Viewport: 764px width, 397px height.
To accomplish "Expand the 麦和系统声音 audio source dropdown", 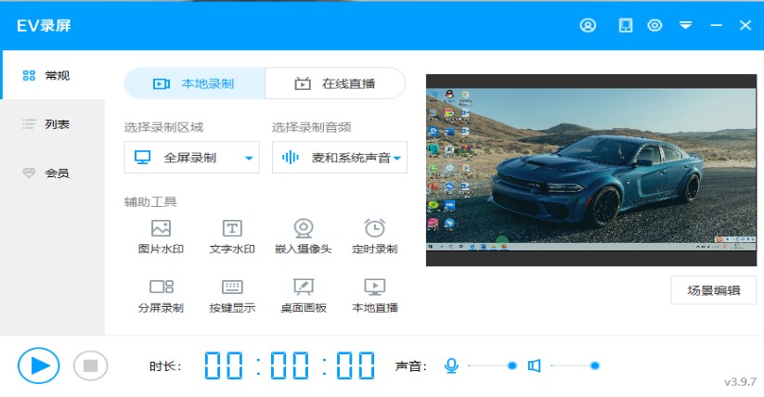I will [340, 158].
